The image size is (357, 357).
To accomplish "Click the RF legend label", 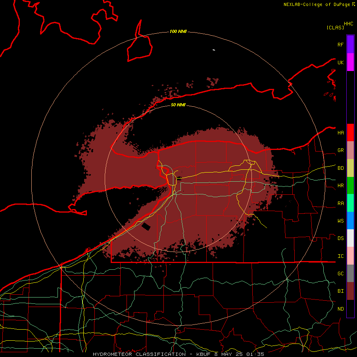I will (x=340, y=44).
